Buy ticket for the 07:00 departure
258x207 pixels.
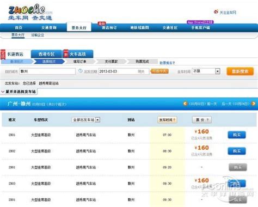(237, 135)
